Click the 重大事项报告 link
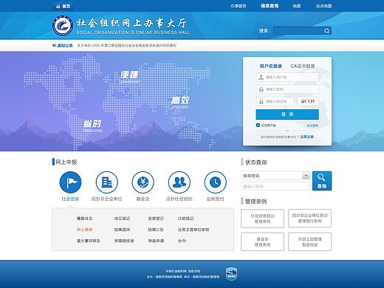 89,241
